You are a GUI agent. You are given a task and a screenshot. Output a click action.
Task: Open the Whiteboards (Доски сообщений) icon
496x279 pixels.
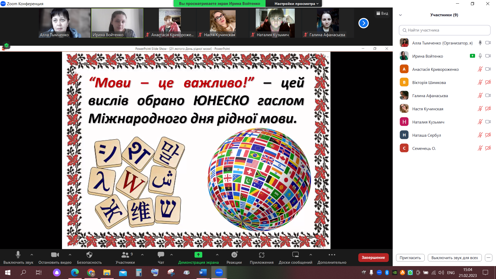pos(295,255)
